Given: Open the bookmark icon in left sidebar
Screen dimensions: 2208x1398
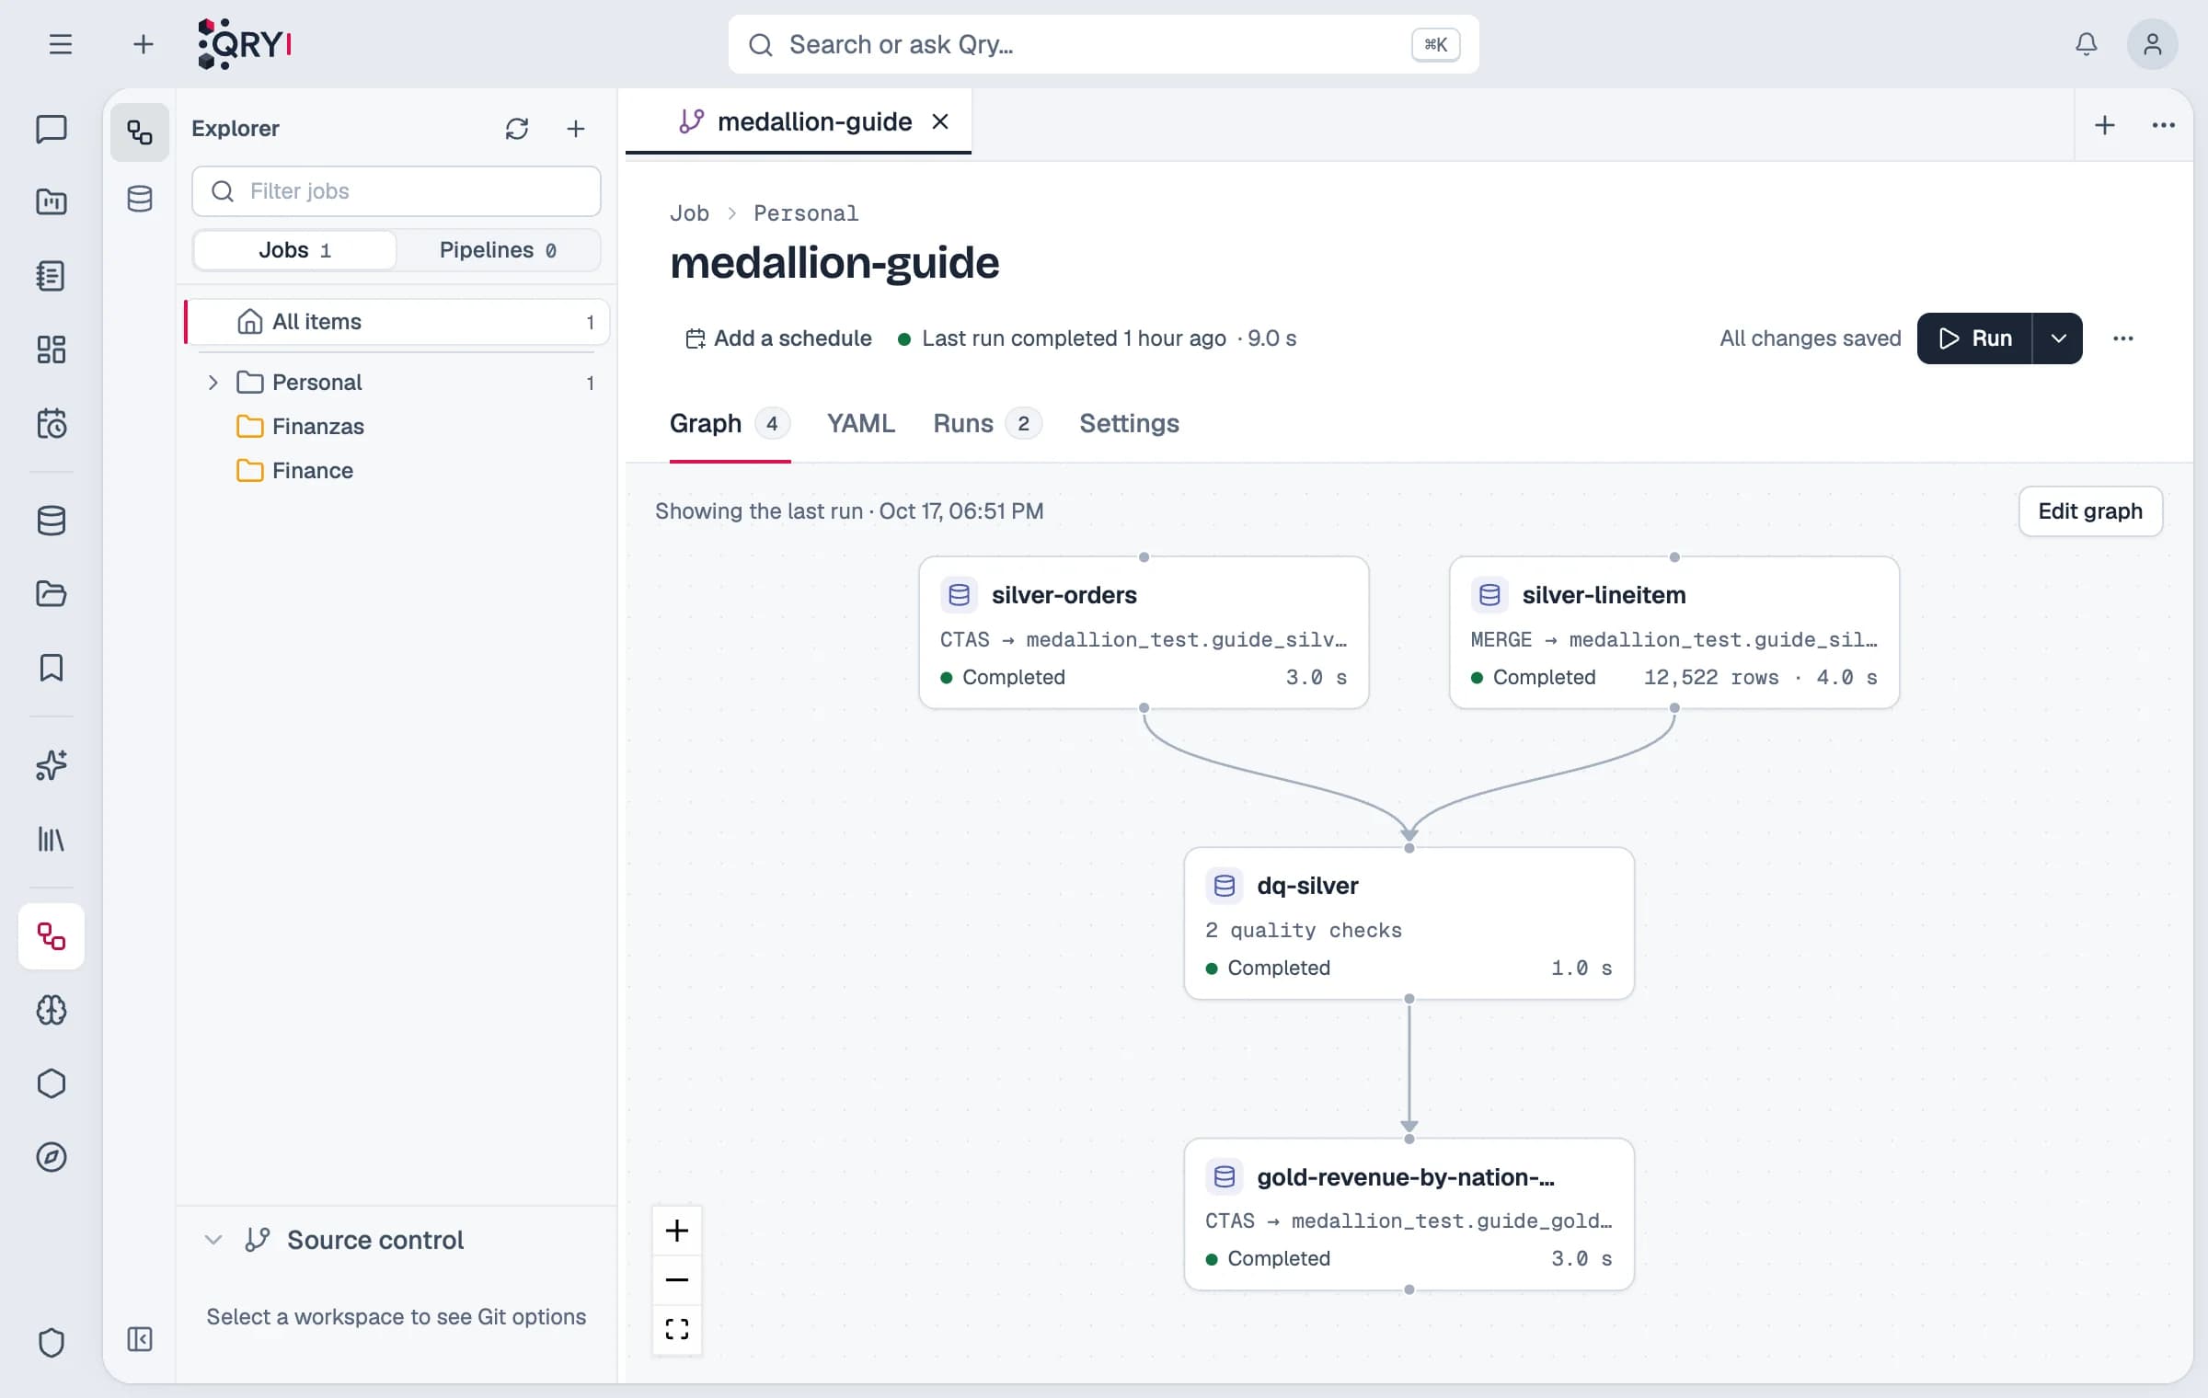Looking at the screenshot, I should 52,668.
